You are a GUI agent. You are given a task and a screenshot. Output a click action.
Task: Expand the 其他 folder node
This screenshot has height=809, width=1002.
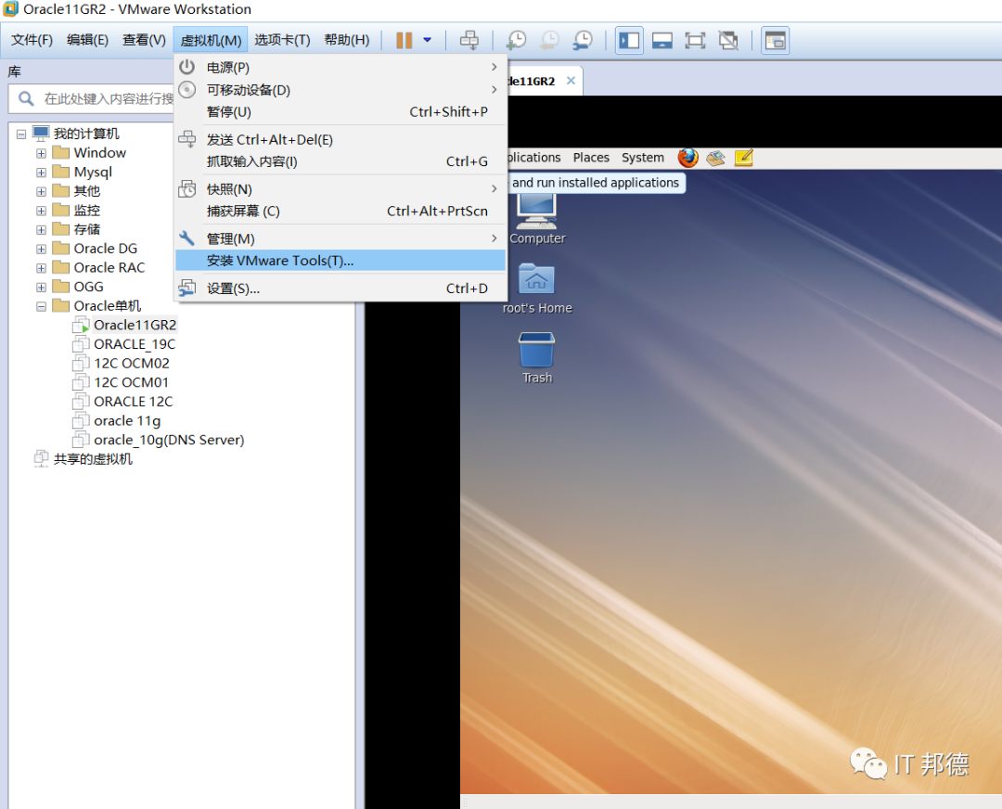(x=41, y=192)
